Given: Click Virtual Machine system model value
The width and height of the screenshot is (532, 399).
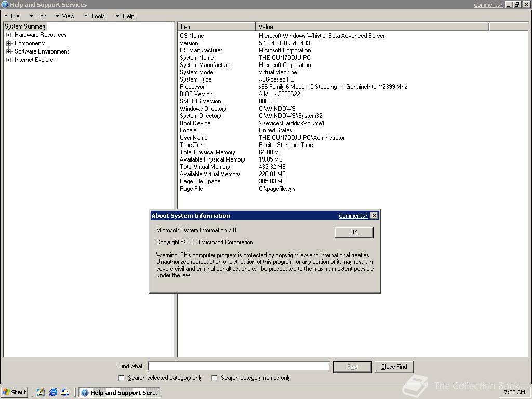Looking at the screenshot, I should pos(277,72).
